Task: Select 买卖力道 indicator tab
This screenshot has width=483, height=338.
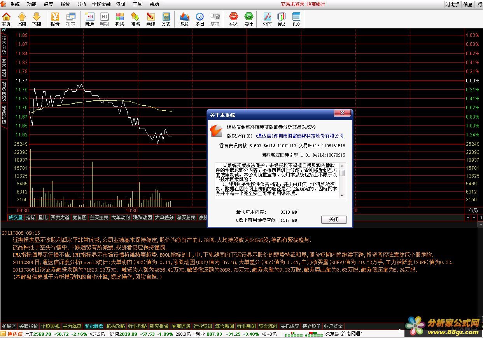Action: point(60,218)
